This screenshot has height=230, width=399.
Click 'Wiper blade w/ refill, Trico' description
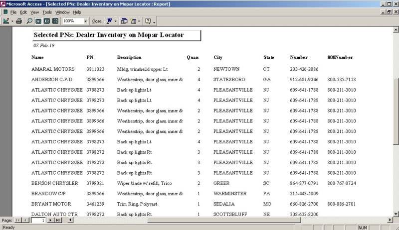(144, 183)
